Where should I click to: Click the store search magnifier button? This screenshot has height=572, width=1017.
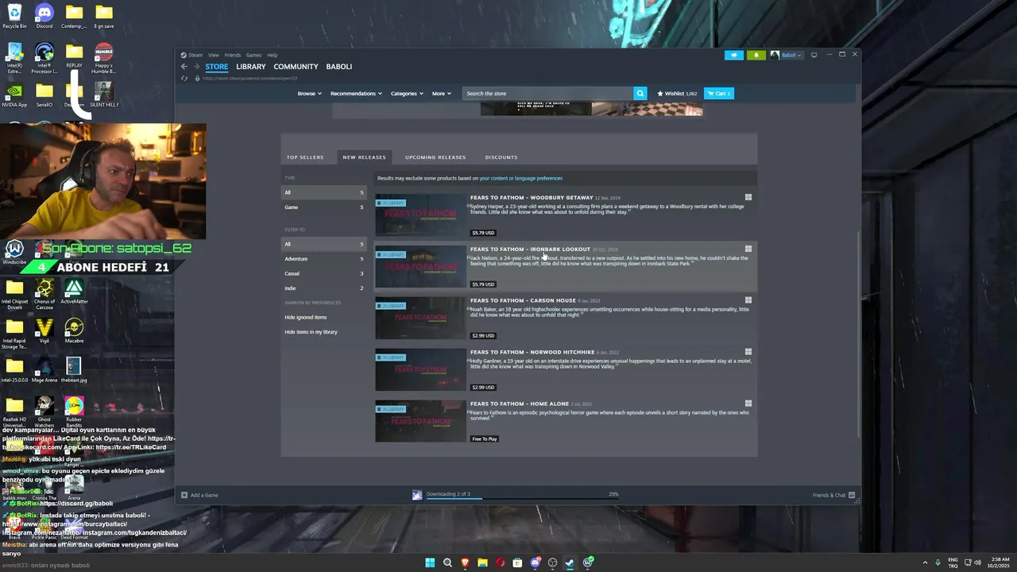640,93
